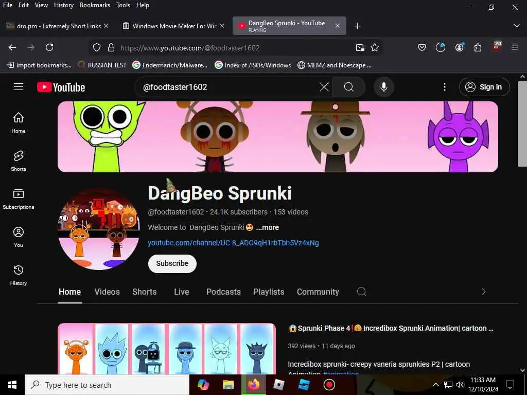The height and width of the screenshot is (395, 527).
Task: Open the Extensions puzzle icon
Action: pos(478,48)
